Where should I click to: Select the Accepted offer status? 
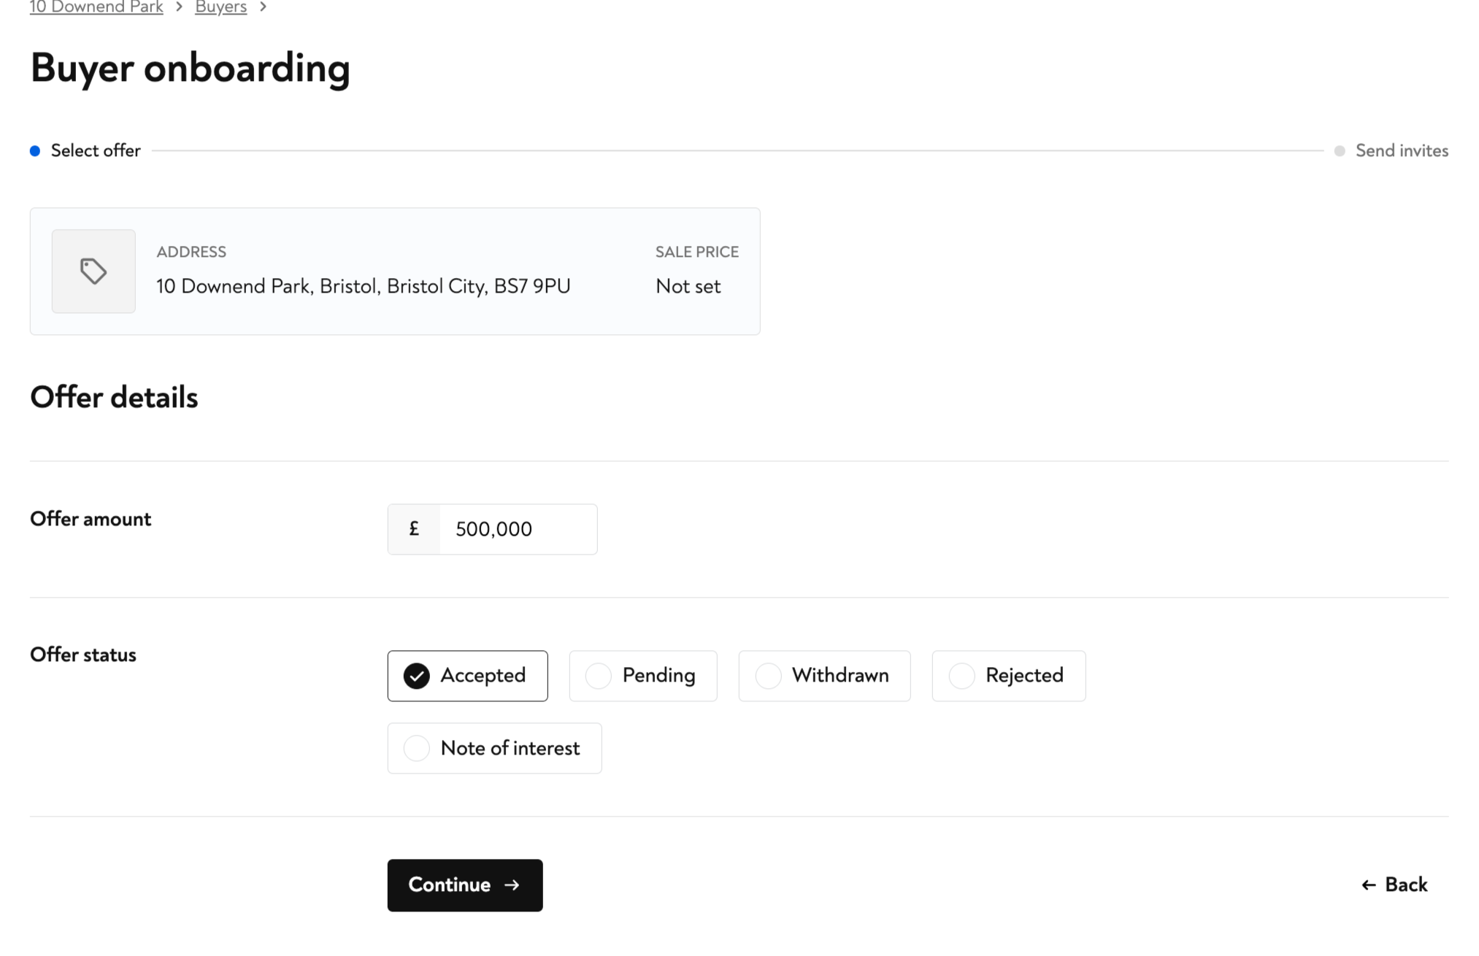point(467,676)
